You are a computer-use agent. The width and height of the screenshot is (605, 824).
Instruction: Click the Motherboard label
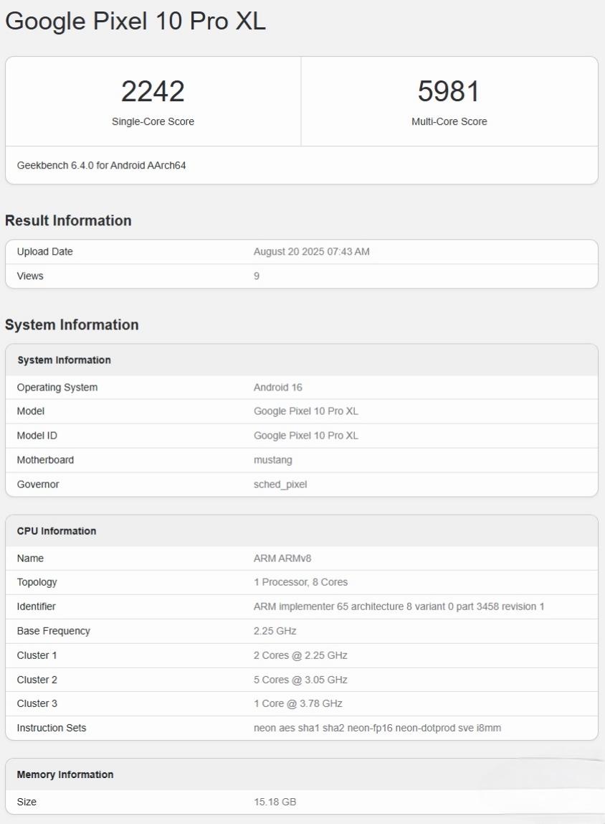click(x=45, y=460)
